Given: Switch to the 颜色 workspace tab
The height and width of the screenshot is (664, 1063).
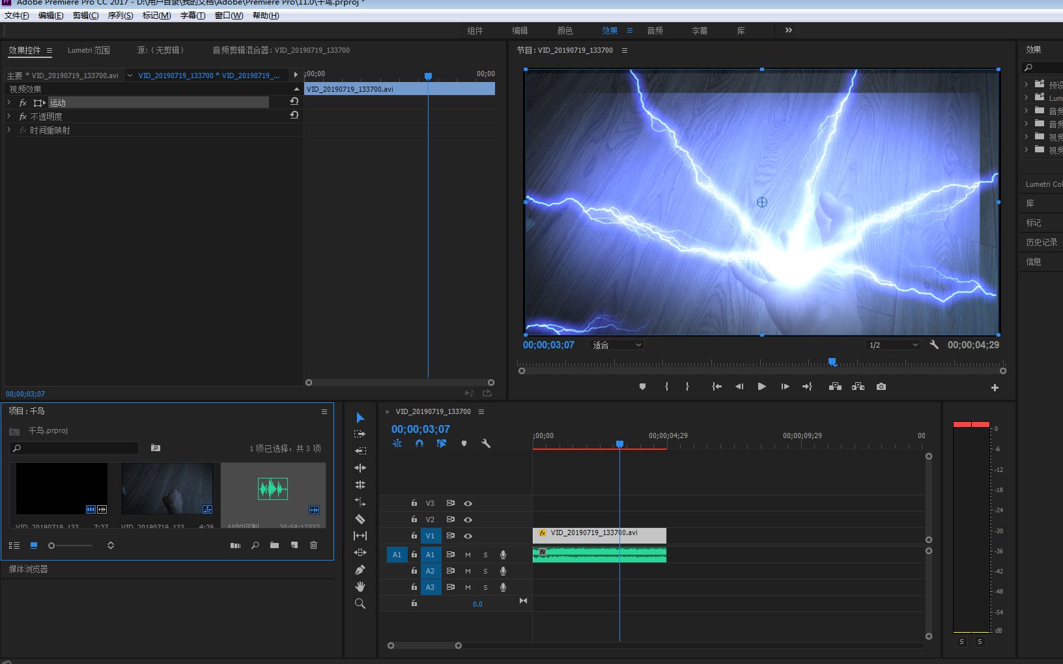Looking at the screenshot, I should point(565,31).
